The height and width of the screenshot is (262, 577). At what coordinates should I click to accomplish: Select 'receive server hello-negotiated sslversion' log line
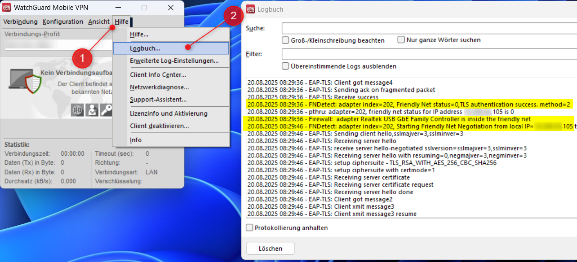387,148
